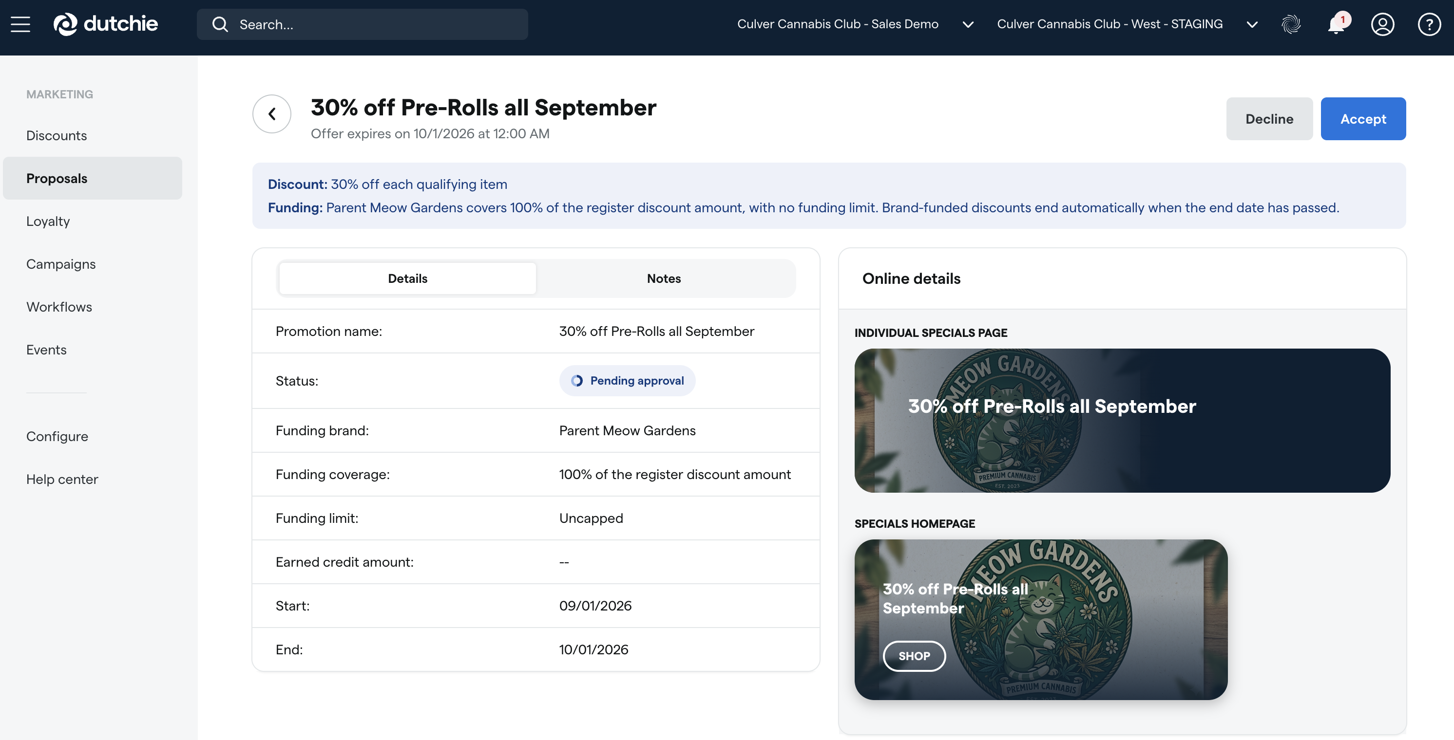The image size is (1454, 740).
Task: Open the help question mark icon
Action: 1429,24
